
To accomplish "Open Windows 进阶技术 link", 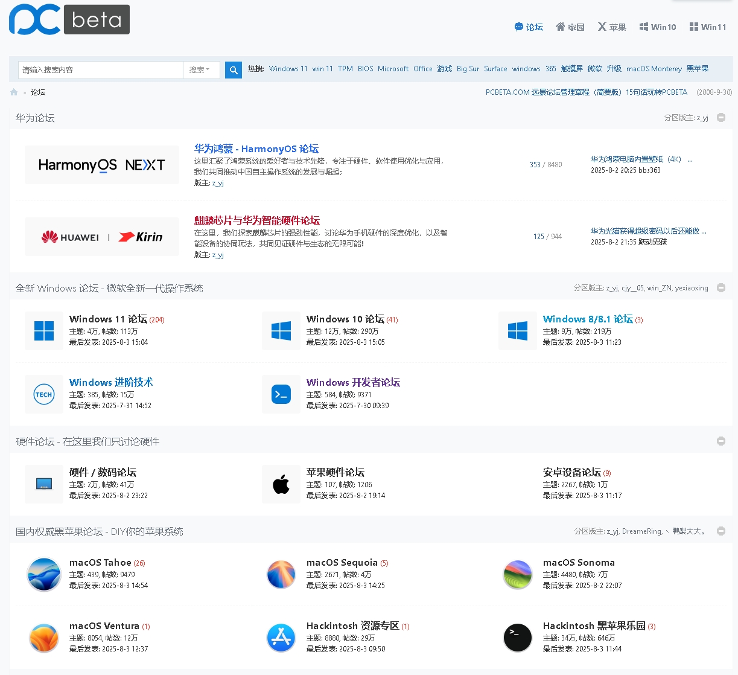I will tap(111, 382).
